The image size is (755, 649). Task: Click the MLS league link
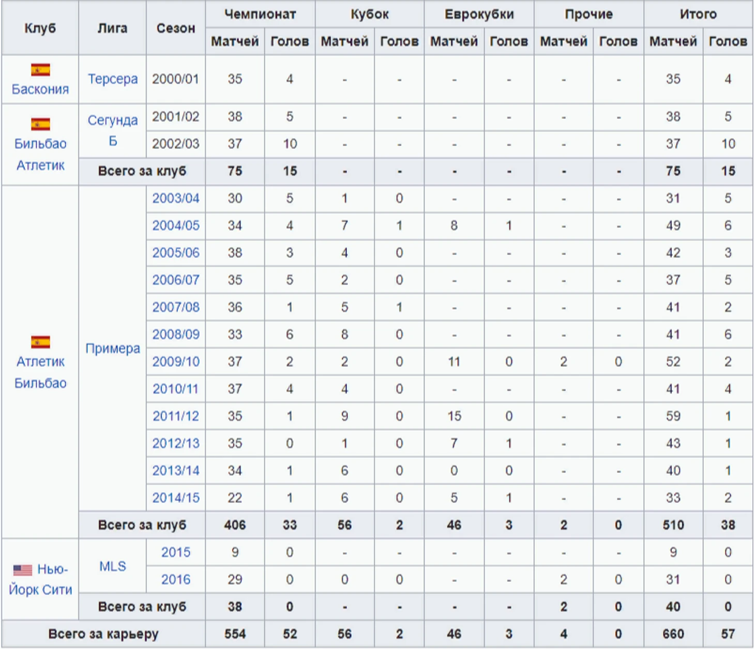pyautogui.click(x=113, y=566)
